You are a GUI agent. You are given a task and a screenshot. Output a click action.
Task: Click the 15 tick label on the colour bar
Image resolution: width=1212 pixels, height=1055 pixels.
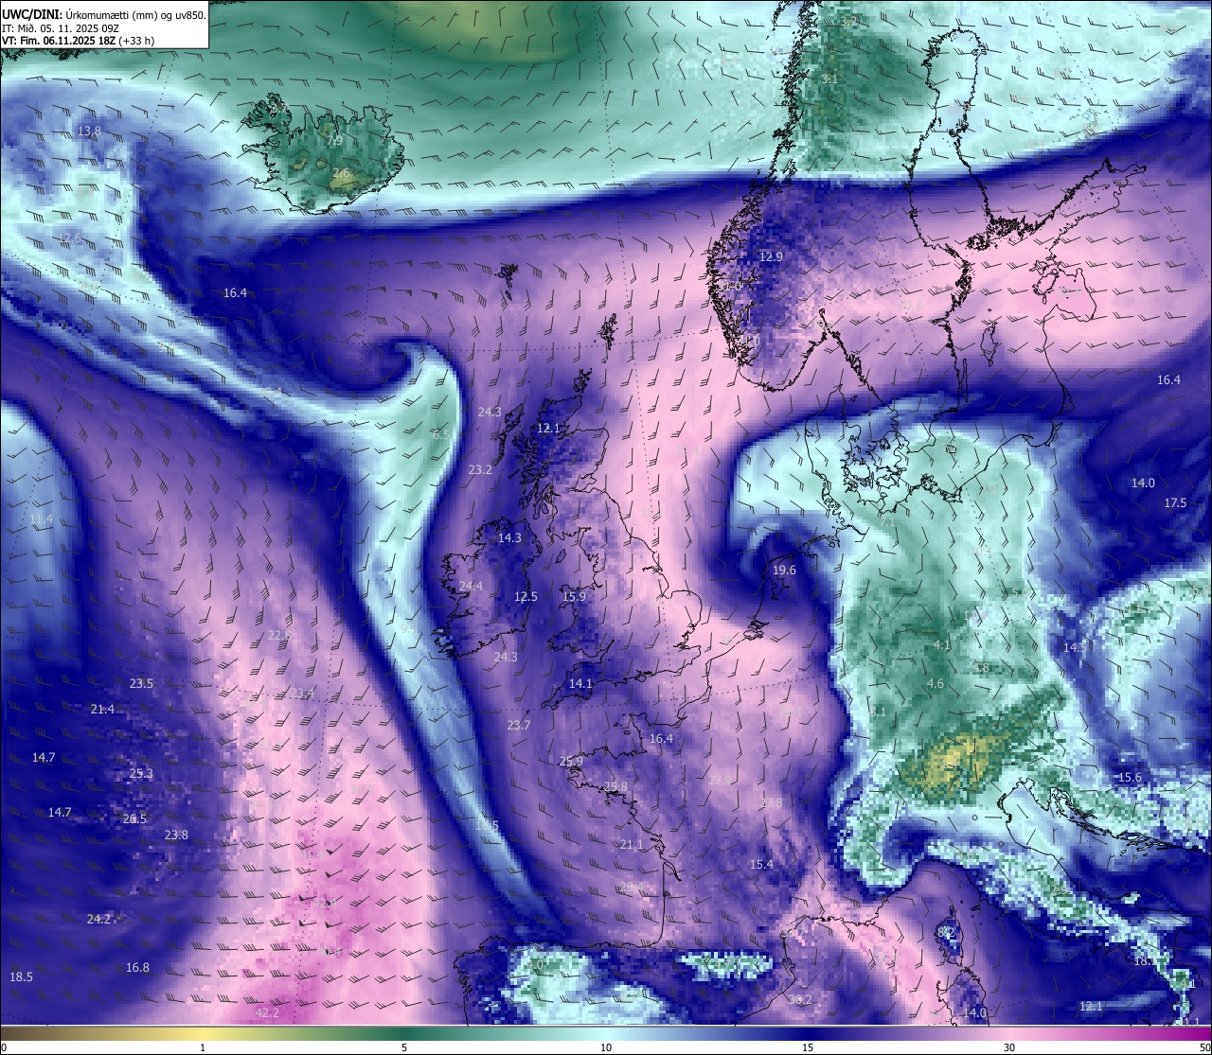(x=808, y=1047)
